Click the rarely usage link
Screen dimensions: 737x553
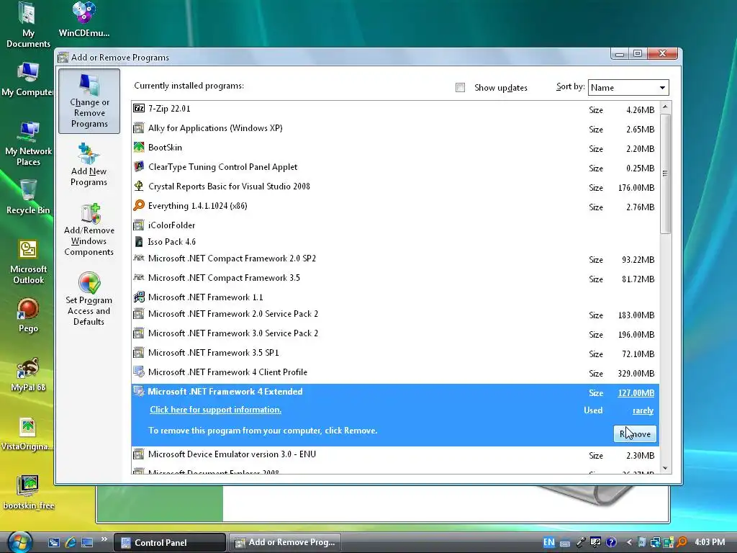pos(643,410)
